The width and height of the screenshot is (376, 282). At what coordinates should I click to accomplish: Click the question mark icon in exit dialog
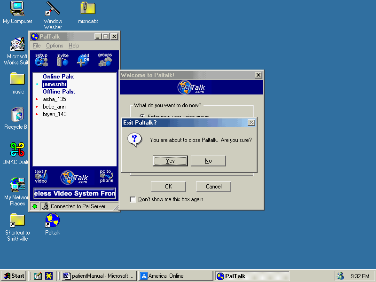click(134, 140)
